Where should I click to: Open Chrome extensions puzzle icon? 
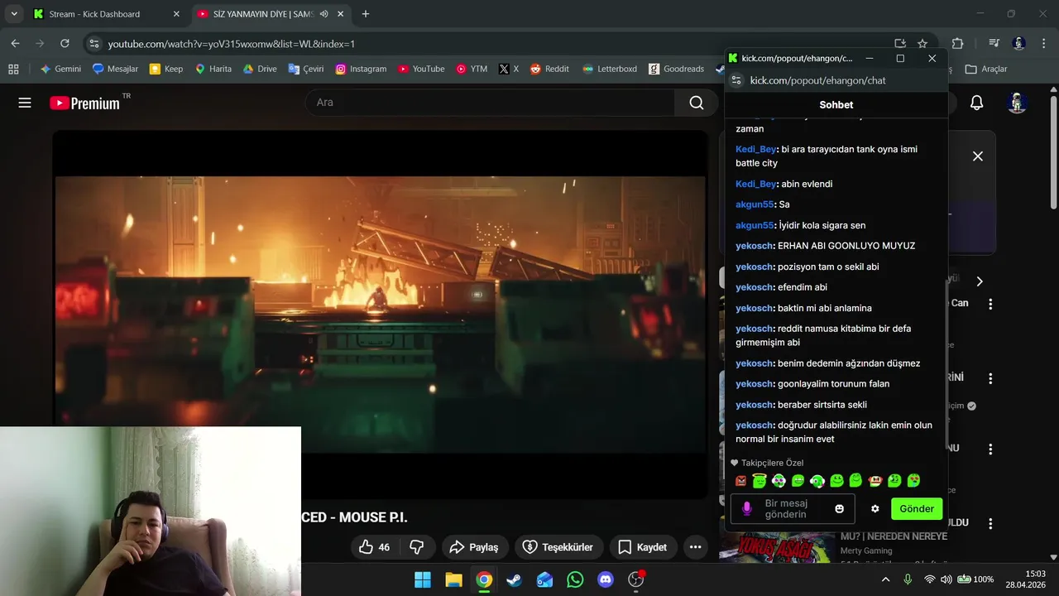pos(958,44)
